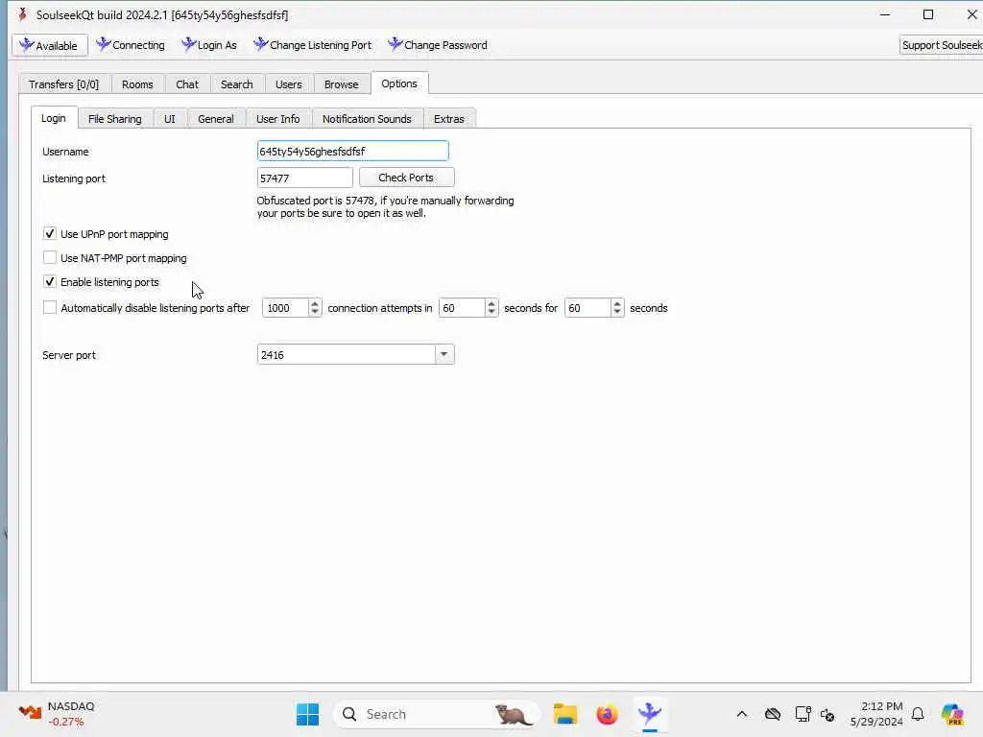Decrease connection attempts with down arrow
The height and width of the screenshot is (737, 983).
pos(315,312)
